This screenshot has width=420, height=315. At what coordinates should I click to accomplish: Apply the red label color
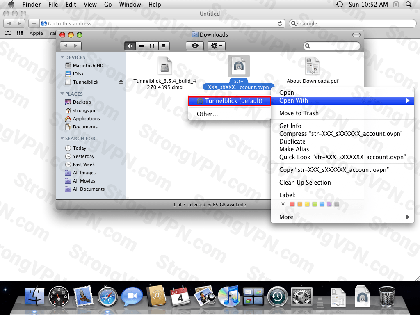[292, 204]
